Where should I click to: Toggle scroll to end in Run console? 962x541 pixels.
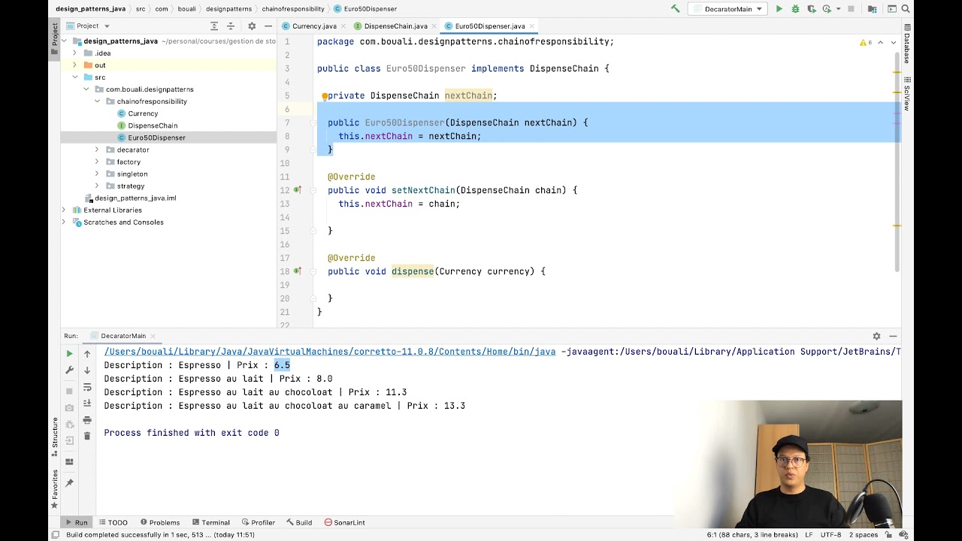[87, 403]
